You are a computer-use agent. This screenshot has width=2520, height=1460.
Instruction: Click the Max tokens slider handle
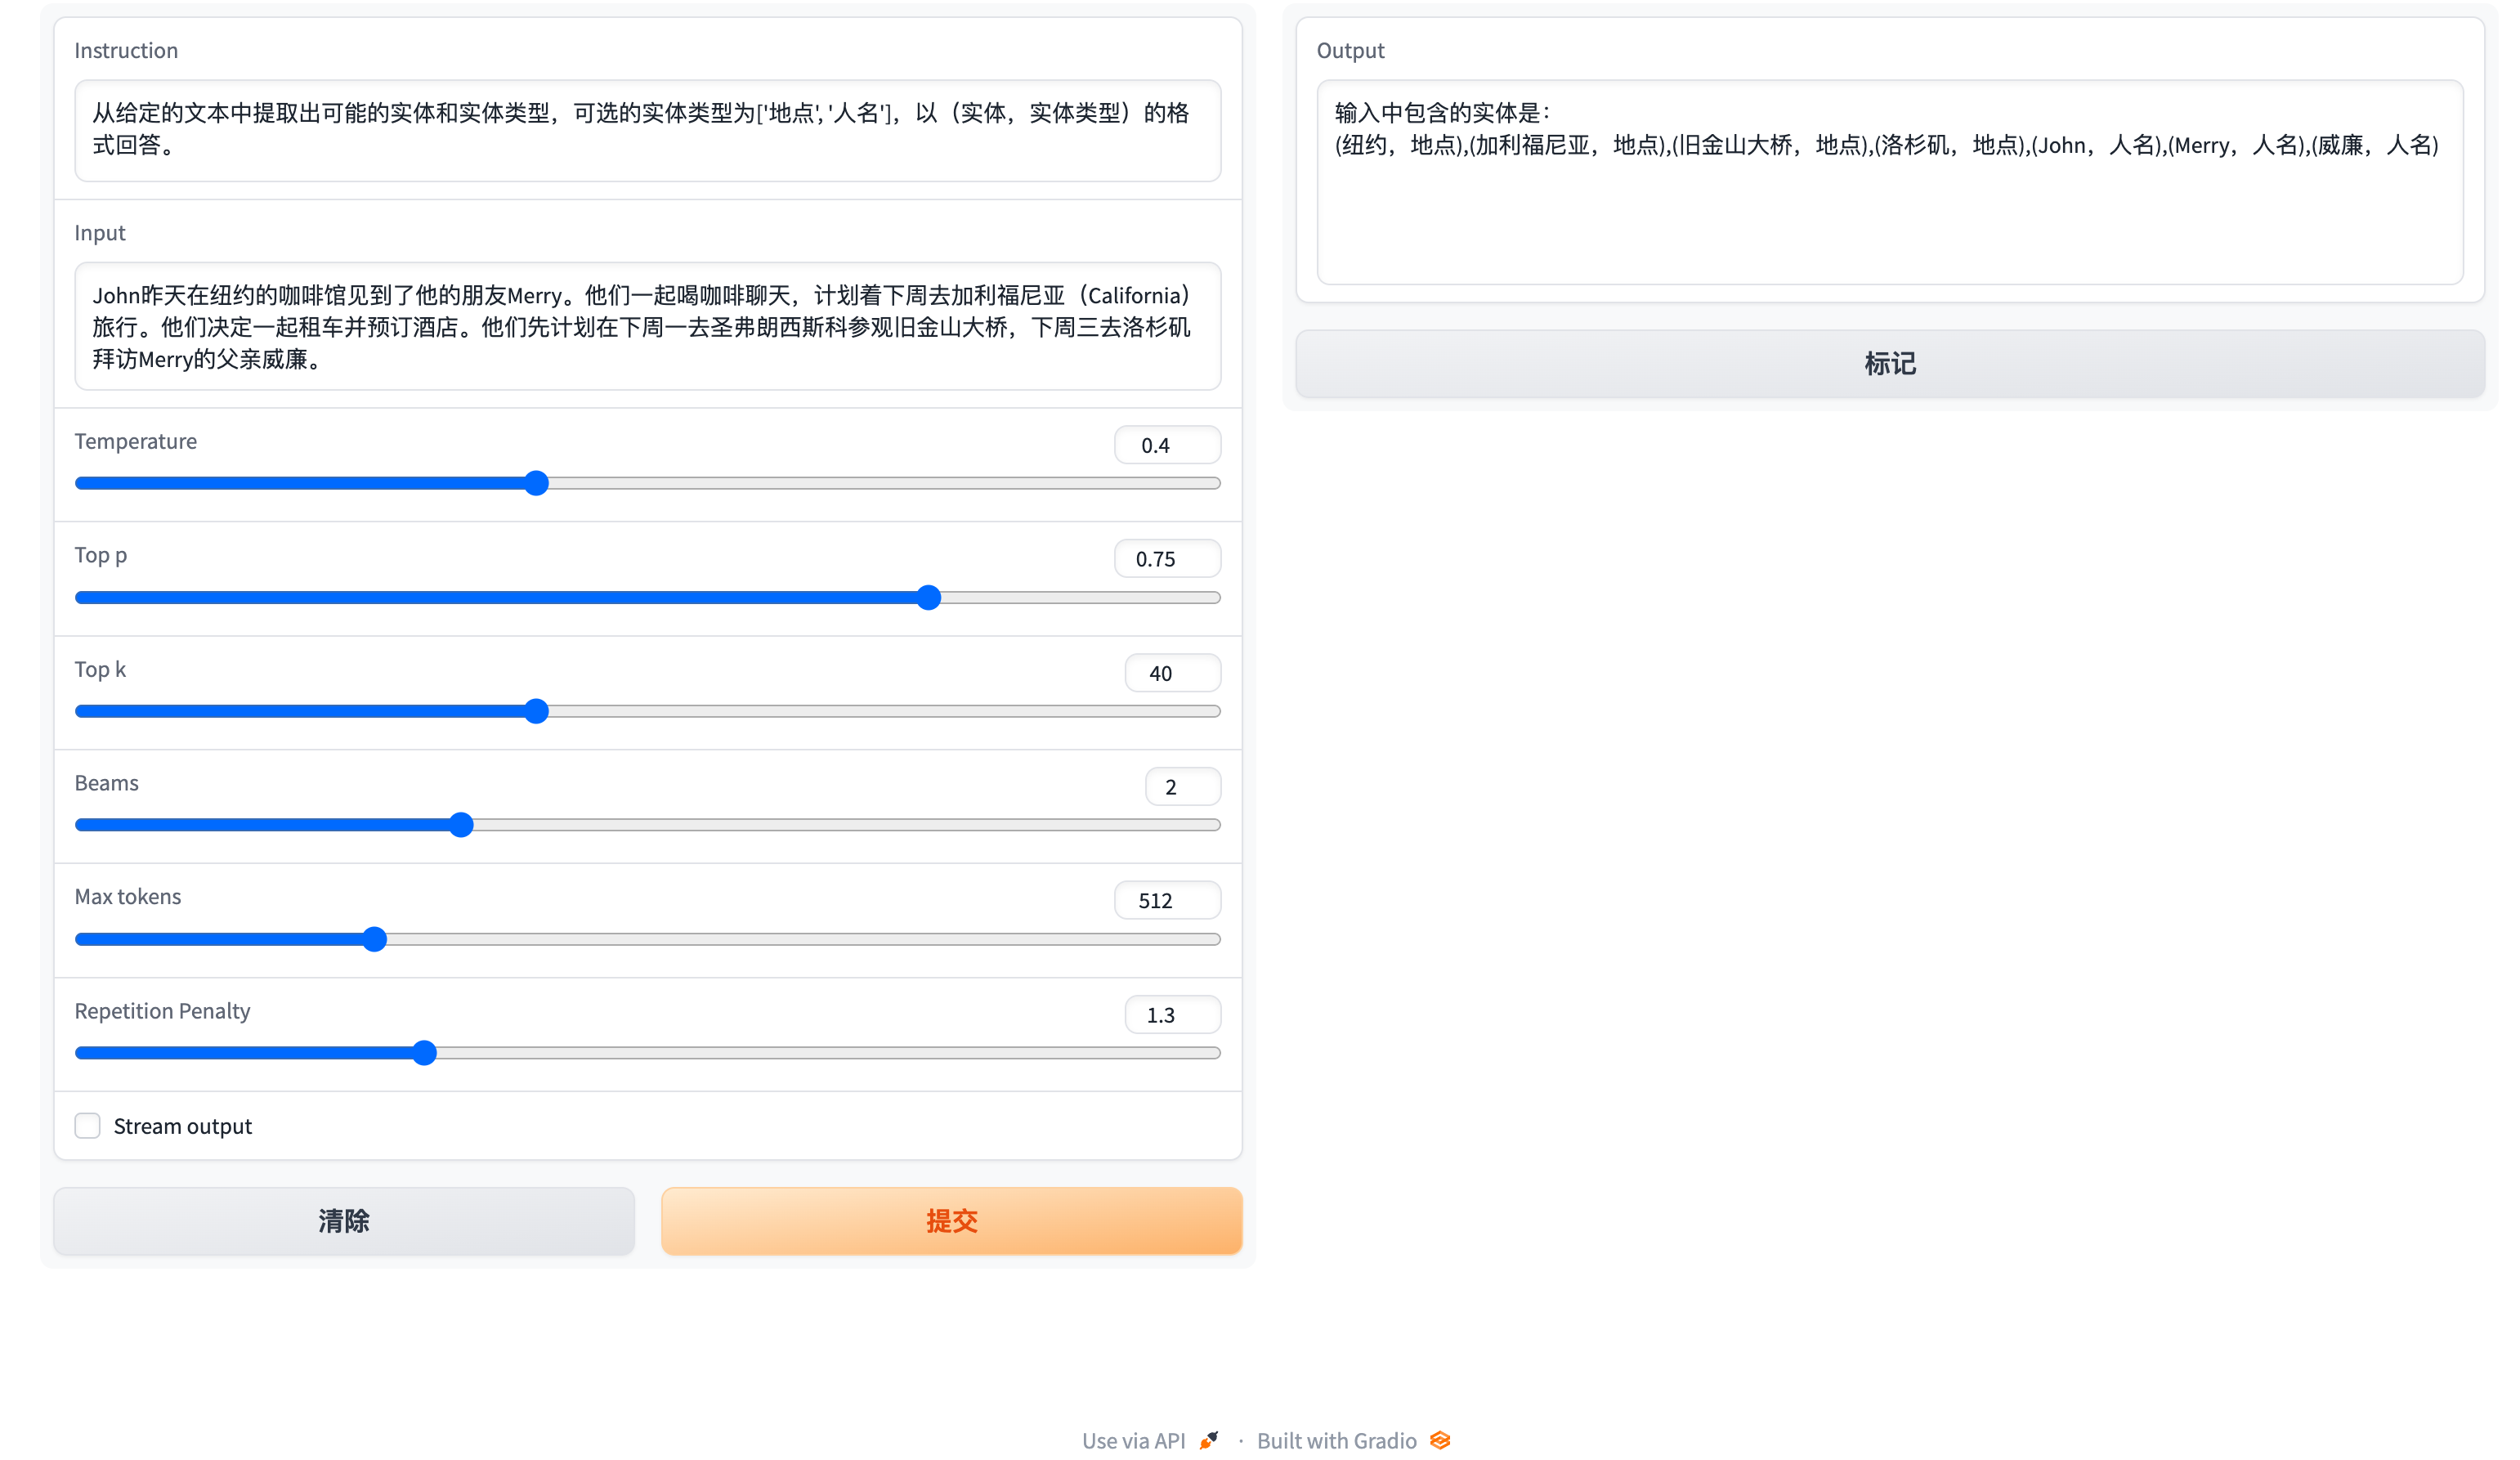tap(374, 939)
